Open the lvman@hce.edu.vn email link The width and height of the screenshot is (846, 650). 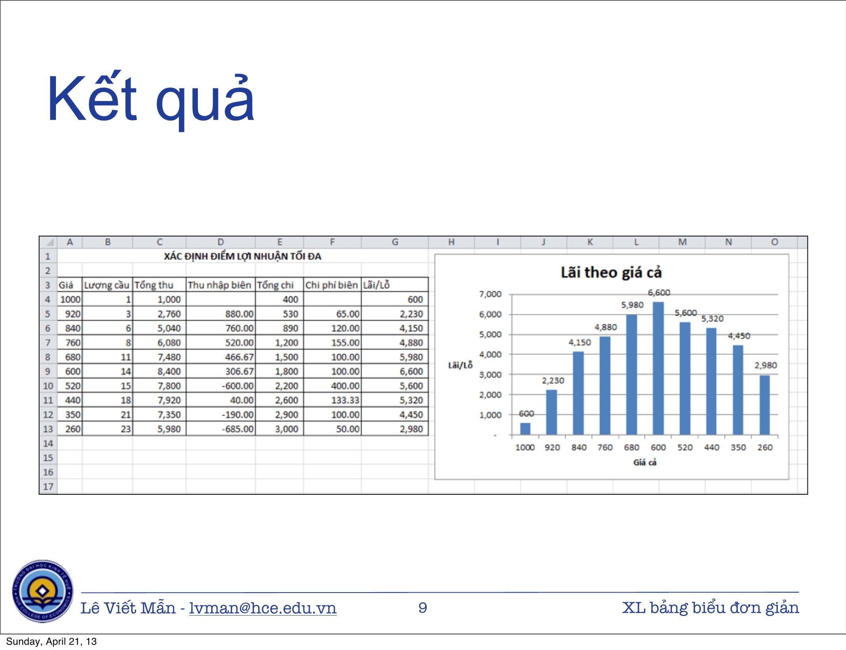(263, 607)
